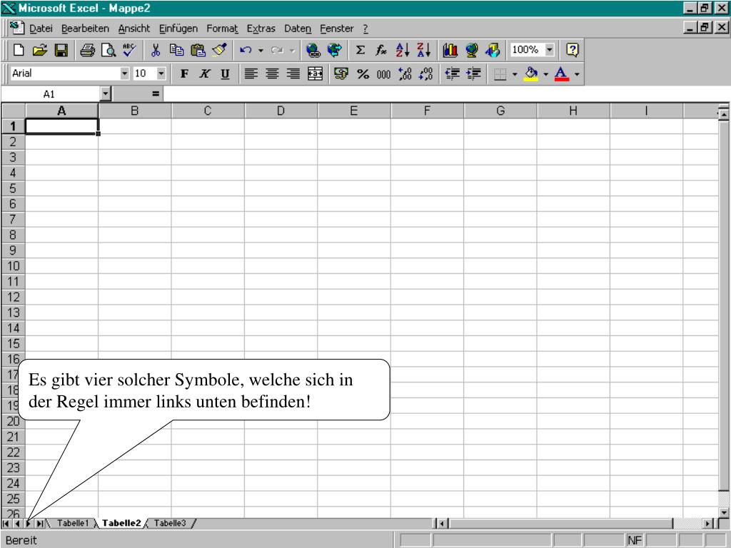Image resolution: width=731 pixels, height=548 pixels.
Task: Click the row 5 header
Action: 13,188
